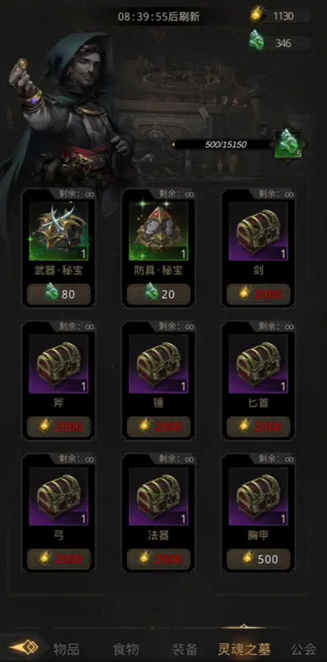Buy 胸甲 chest for 500 gold

coord(258,559)
